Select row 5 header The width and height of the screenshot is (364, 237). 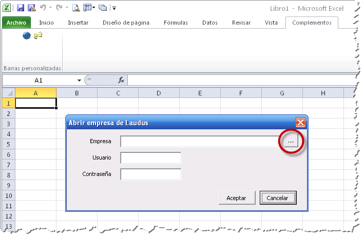pyautogui.click(x=9, y=145)
